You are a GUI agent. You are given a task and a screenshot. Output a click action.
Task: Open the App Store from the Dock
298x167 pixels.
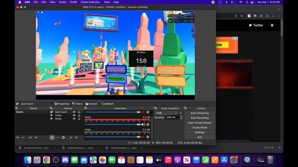tap(224, 160)
